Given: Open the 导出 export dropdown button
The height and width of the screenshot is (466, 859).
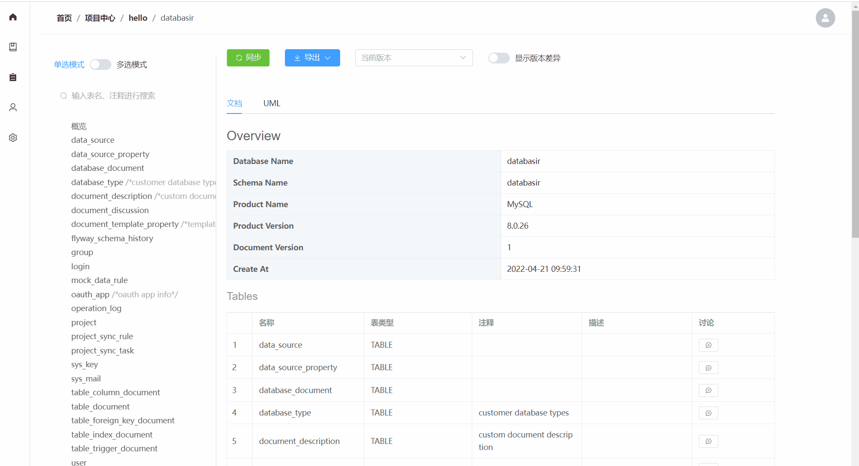Looking at the screenshot, I should click(312, 58).
